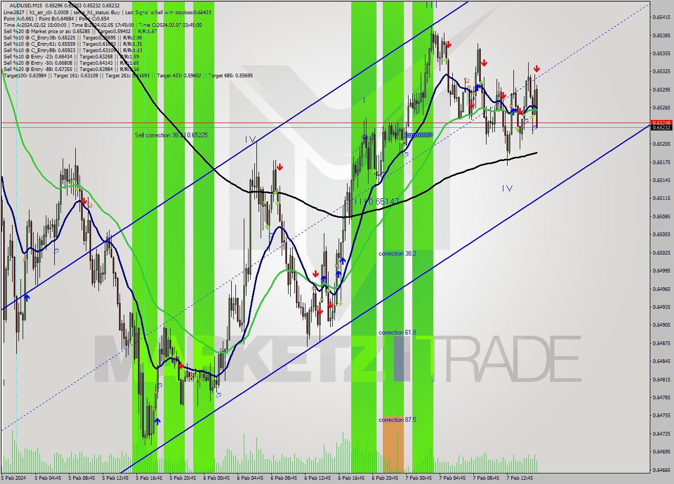Select the '5 Feb 08:45' time label

[x=82, y=478]
